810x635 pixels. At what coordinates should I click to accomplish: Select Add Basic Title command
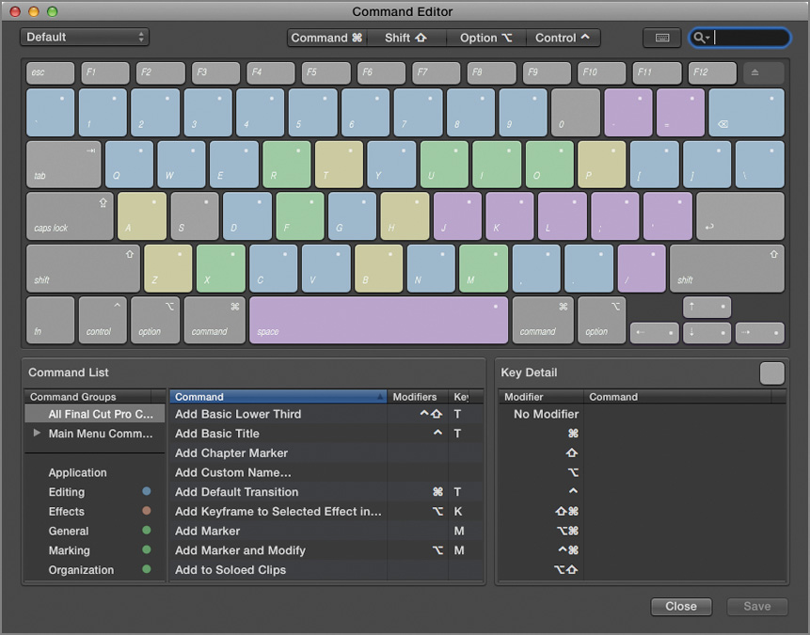tap(326, 434)
